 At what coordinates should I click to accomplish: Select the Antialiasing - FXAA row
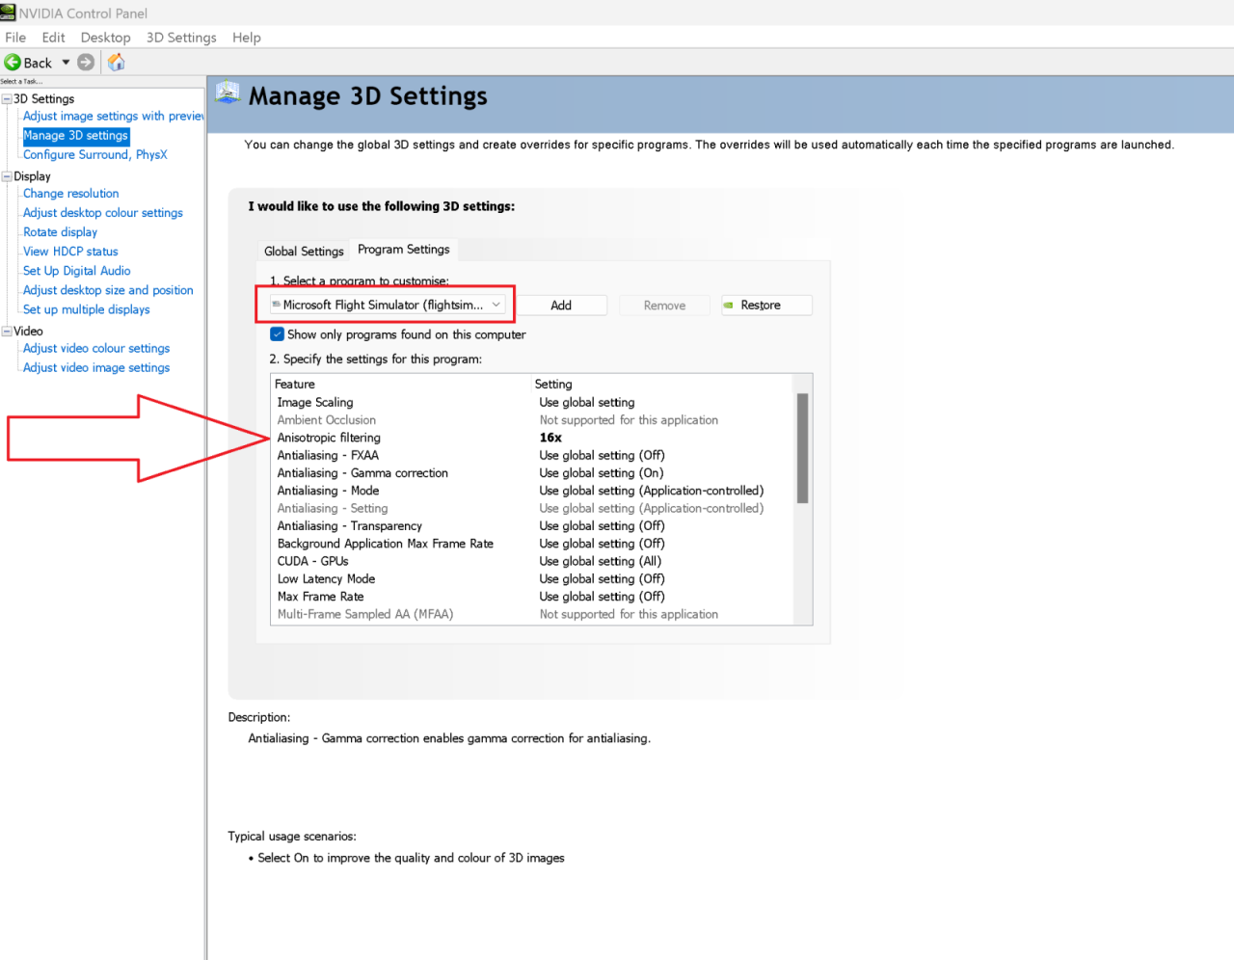click(532, 456)
